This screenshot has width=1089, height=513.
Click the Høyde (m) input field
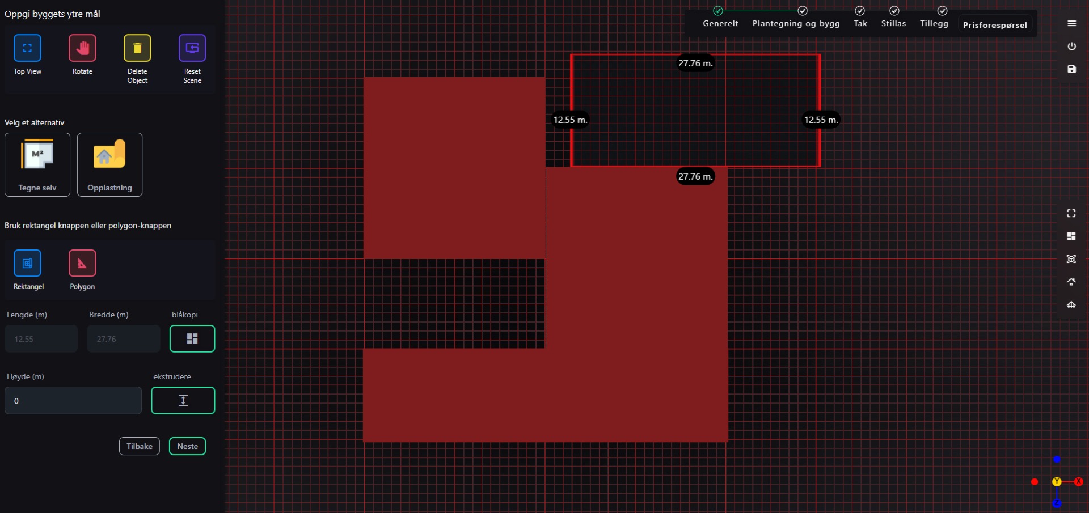(x=73, y=401)
